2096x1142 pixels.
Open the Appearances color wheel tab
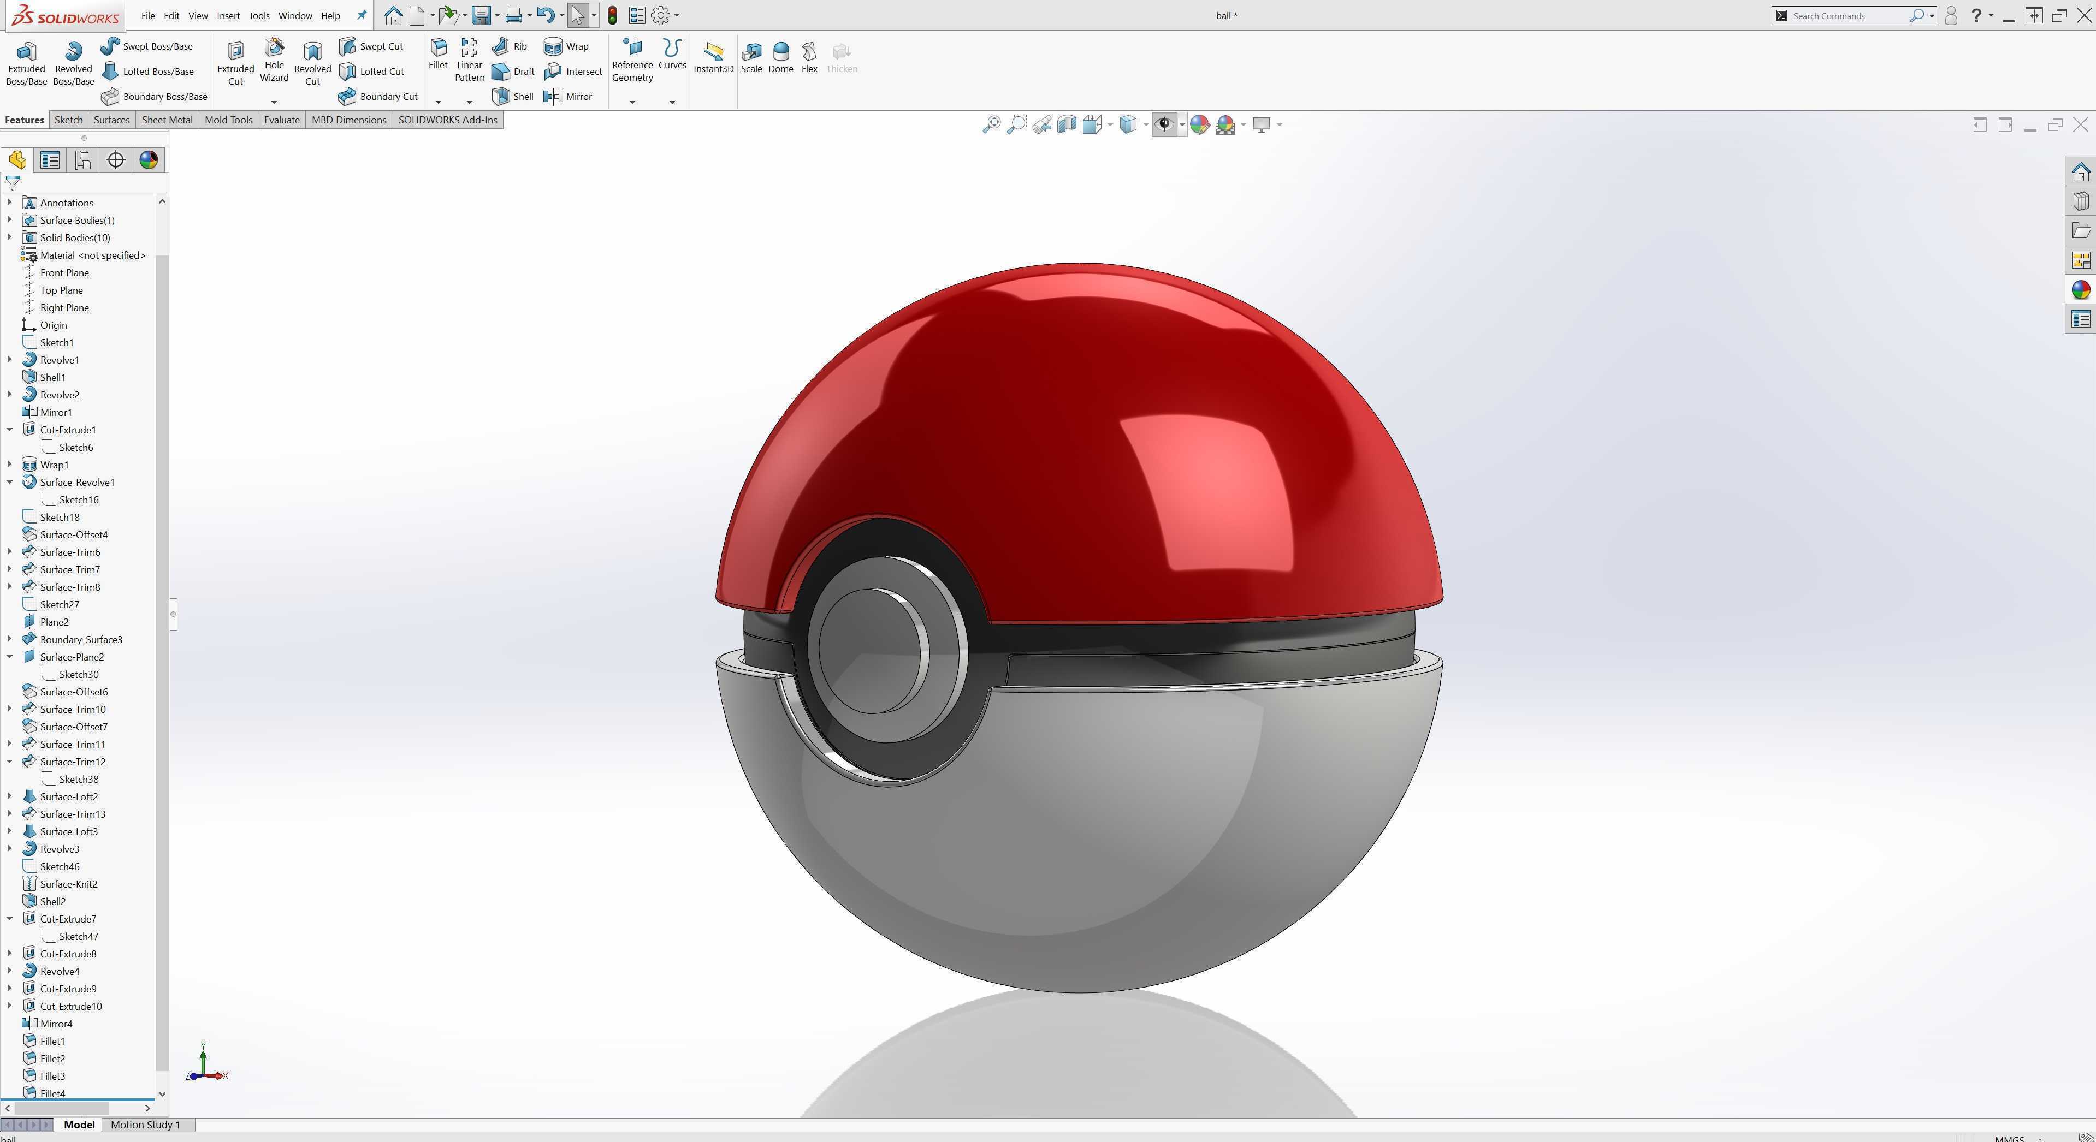[148, 160]
